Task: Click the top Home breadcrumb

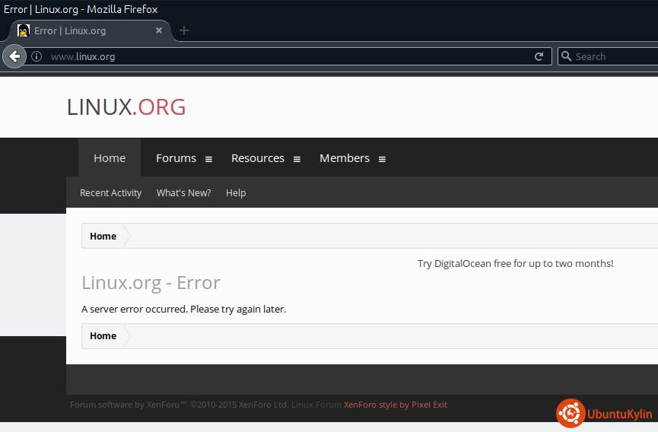Action: pyautogui.click(x=103, y=237)
